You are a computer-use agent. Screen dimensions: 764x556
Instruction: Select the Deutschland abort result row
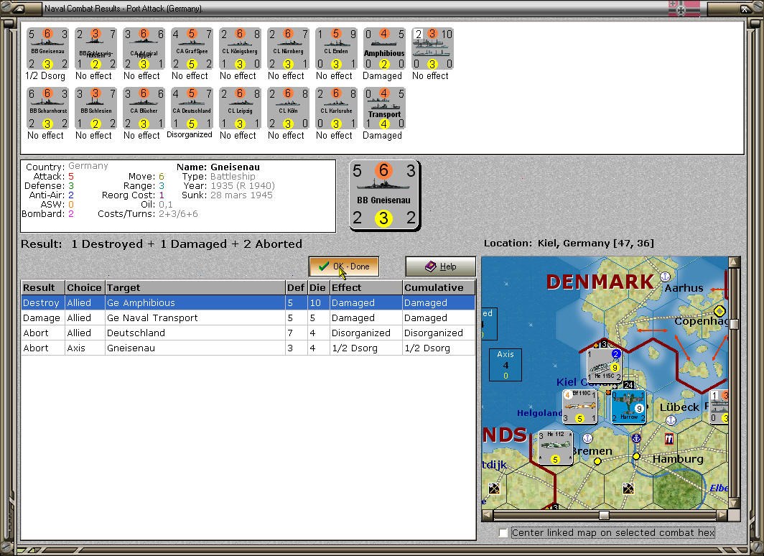click(248, 333)
